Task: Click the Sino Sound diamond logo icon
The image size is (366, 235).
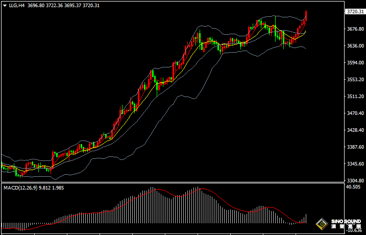Action: pos(322,224)
